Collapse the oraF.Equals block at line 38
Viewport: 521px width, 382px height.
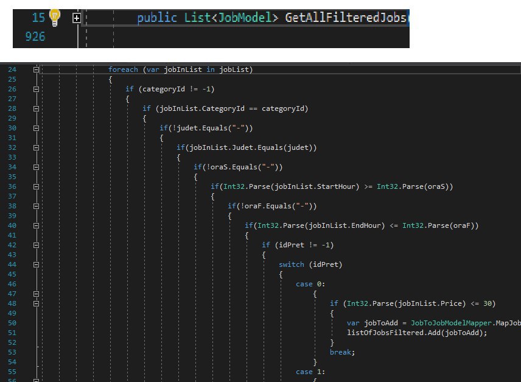pos(37,206)
